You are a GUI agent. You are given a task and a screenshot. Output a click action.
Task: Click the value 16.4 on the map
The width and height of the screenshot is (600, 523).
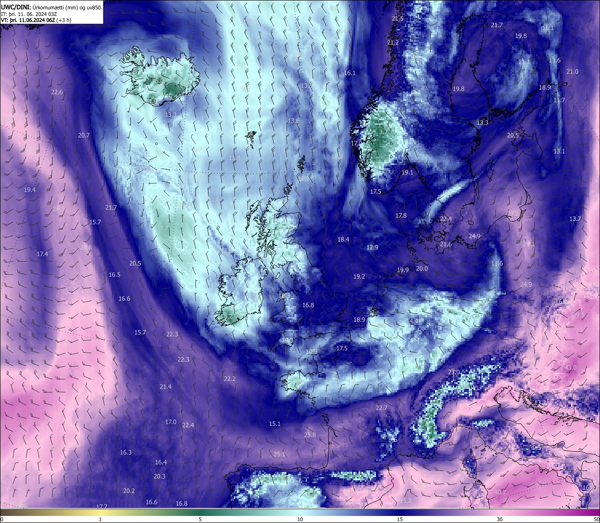click(161, 462)
